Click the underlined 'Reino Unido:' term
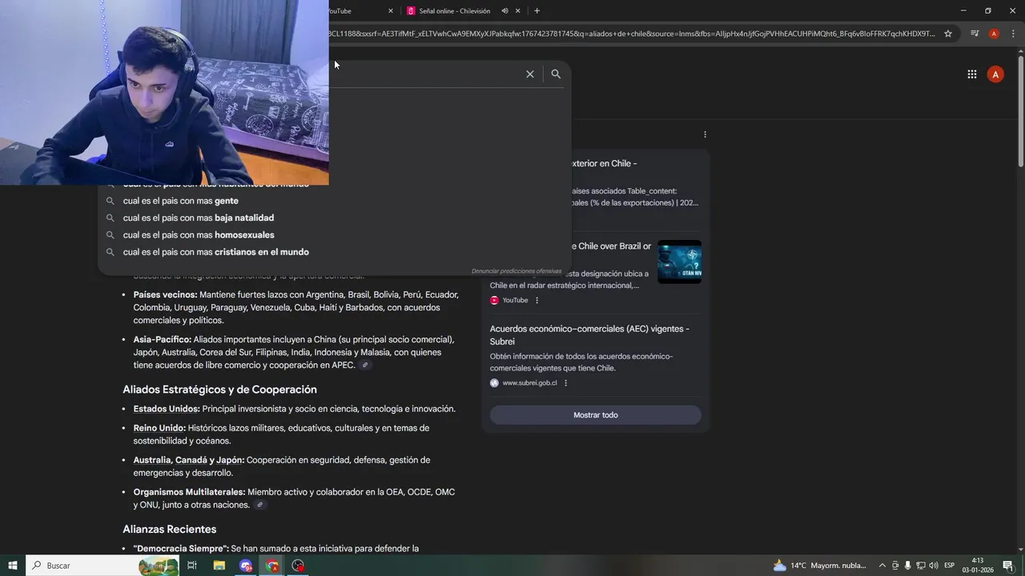 (159, 428)
